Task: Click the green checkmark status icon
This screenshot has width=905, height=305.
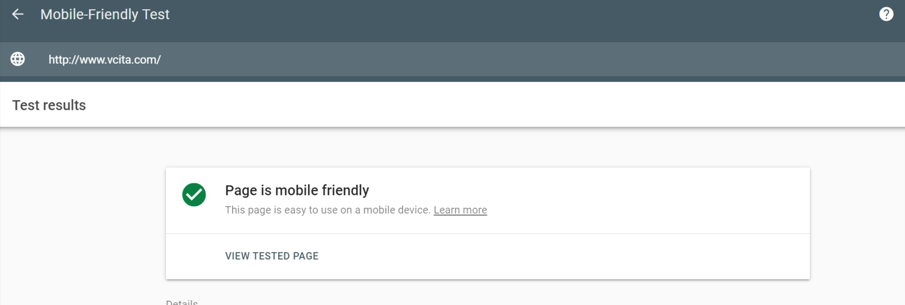Action: tap(194, 195)
